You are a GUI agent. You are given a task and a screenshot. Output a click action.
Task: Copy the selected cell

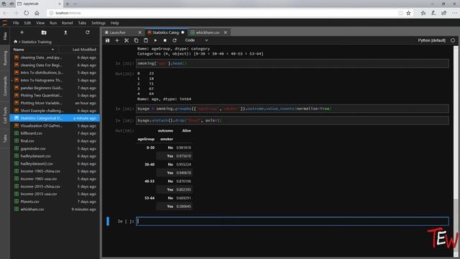tap(136, 40)
